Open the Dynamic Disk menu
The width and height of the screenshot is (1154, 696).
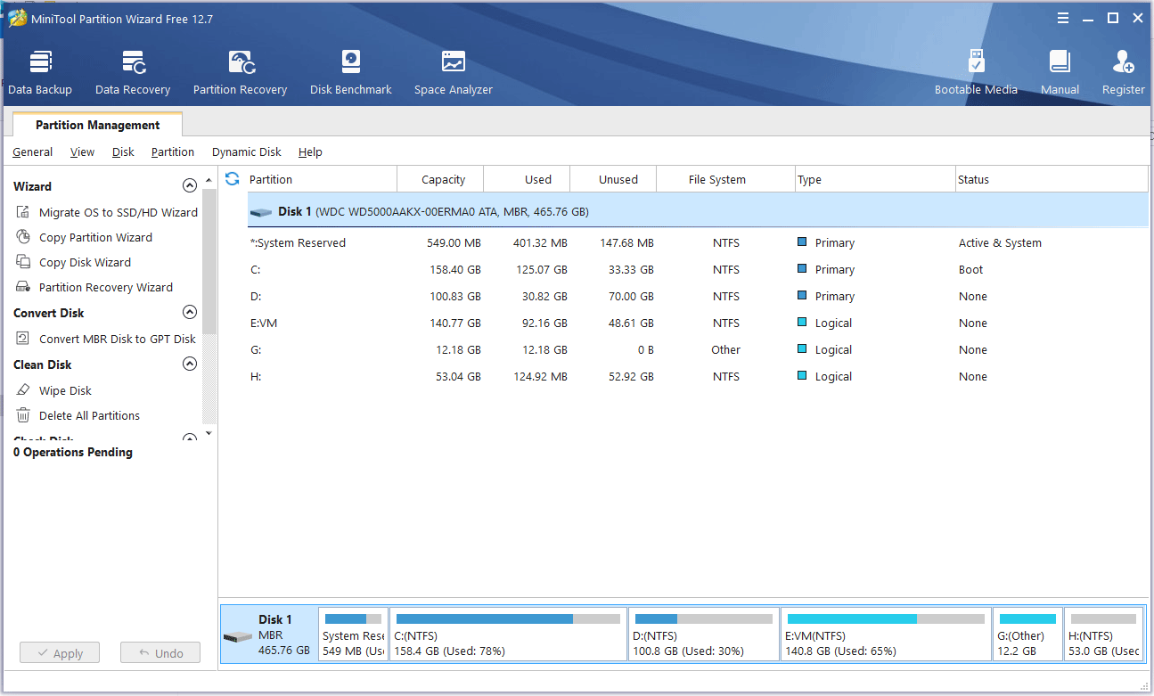247,152
